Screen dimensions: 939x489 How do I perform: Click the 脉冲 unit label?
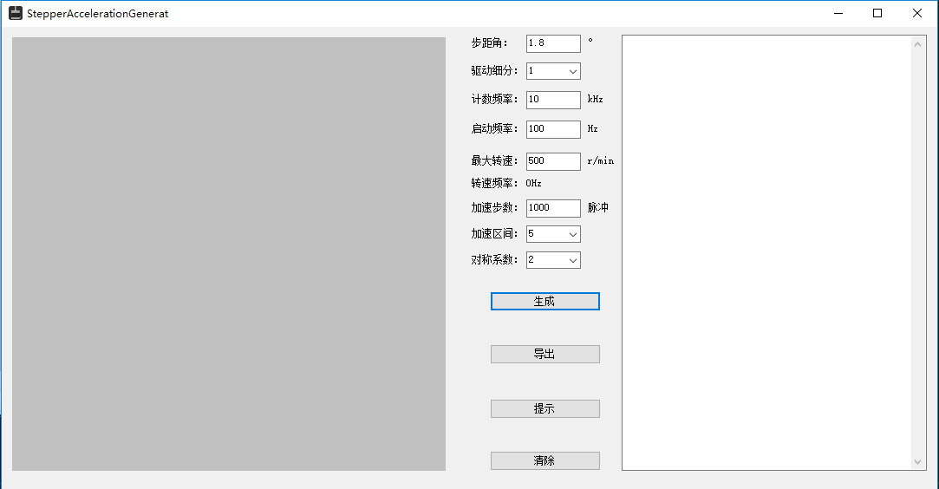pyautogui.click(x=597, y=208)
